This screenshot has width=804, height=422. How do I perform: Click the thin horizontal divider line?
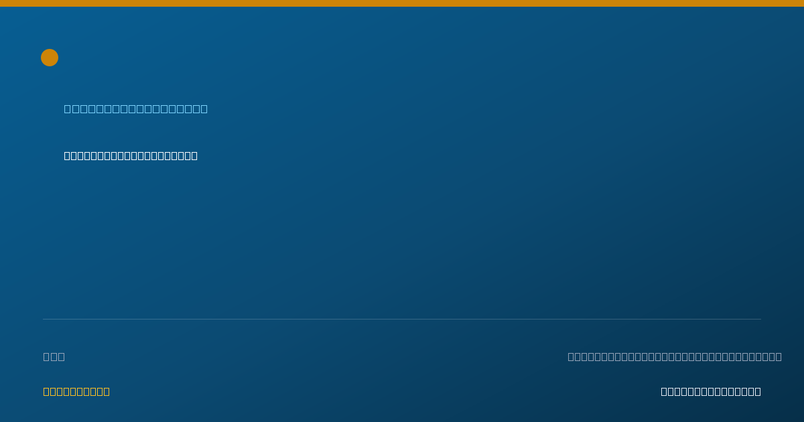point(402,319)
